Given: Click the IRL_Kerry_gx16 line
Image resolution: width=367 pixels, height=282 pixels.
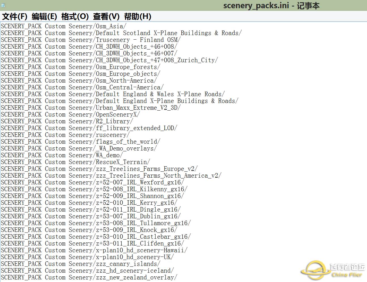Looking at the screenshot, I should (x=89, y=203).
